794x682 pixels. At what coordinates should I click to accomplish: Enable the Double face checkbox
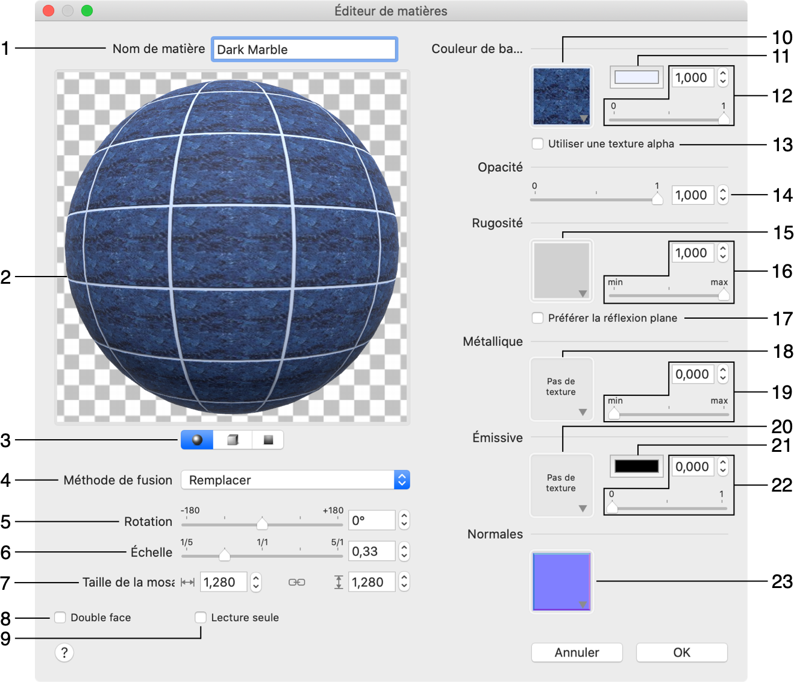click(60, 618)
